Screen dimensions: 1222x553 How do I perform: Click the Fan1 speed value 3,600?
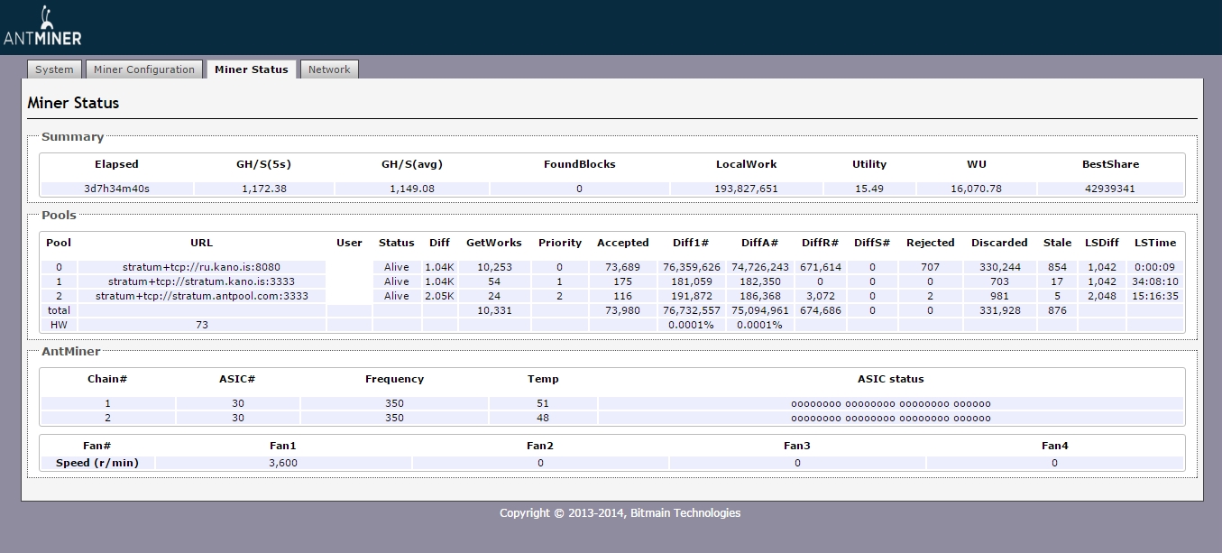click(282, 463)
